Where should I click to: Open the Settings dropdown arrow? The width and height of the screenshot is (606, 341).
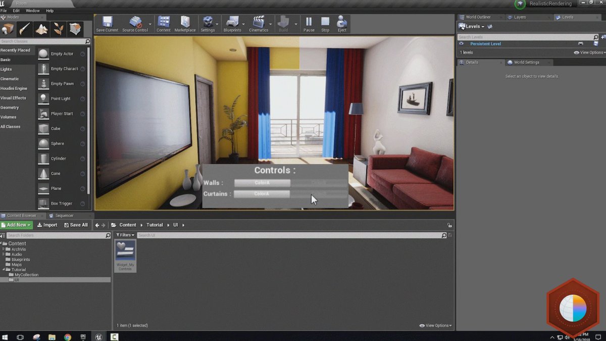[x=217, y=24]
